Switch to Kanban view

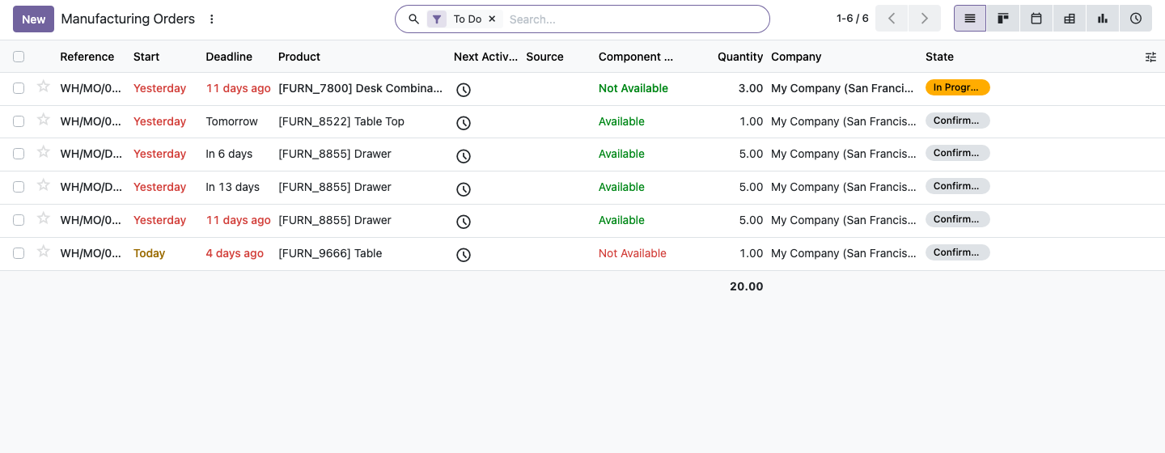pos(1003,19)
